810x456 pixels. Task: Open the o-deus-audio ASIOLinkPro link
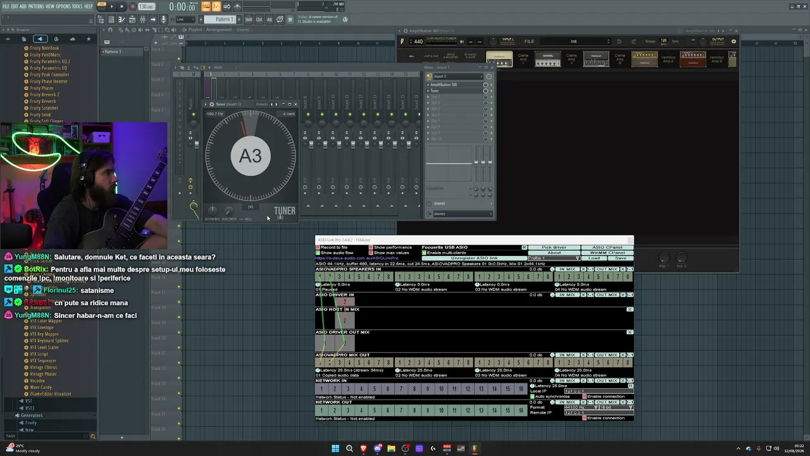point(357,258)
